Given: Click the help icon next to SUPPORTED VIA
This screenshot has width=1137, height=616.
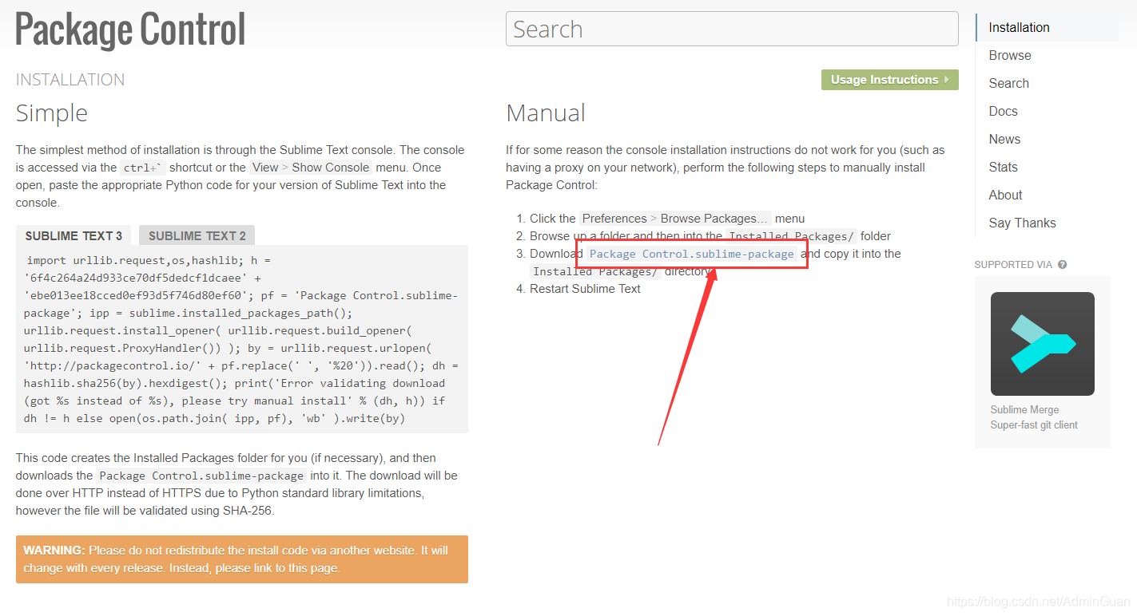Looking at the screenshot, I should (1062, 264).
